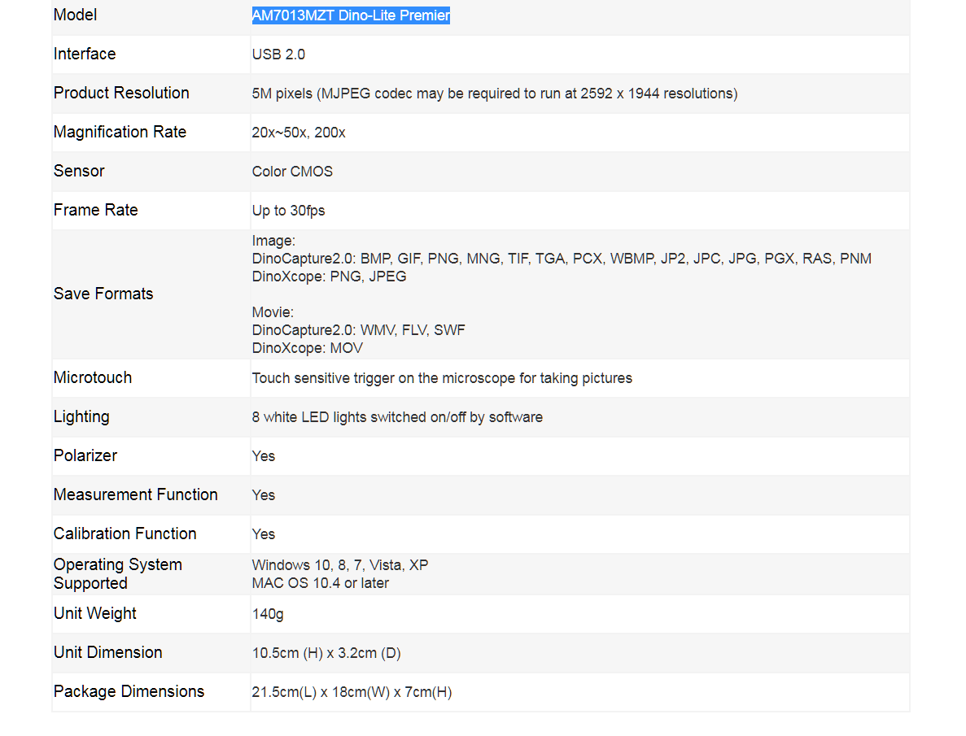
Task: Select the "Operating System Supported" label
Action: pyautogui.click(x=118, y=574)
